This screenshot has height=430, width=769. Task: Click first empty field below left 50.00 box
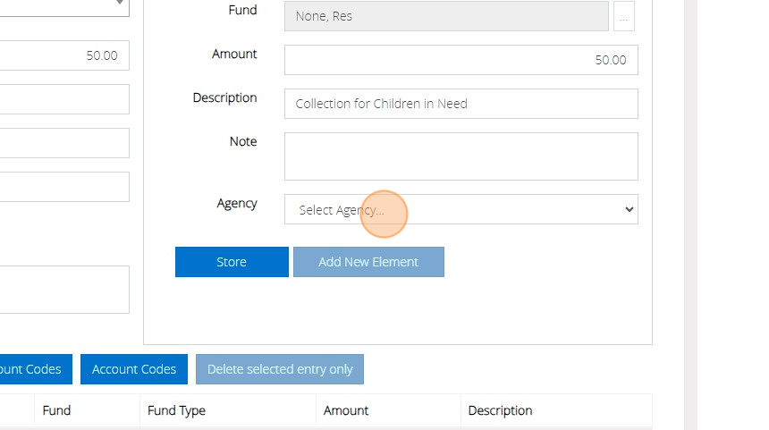click(63, 99)
